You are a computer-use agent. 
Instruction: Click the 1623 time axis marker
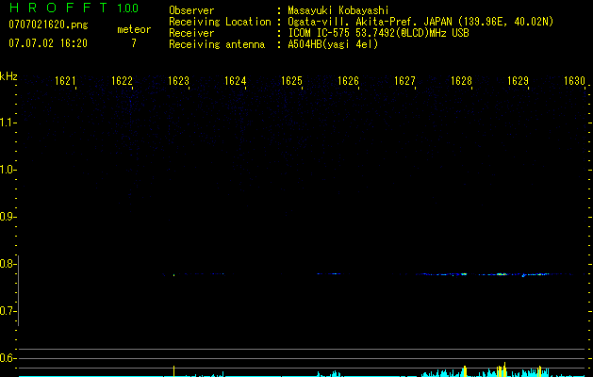pos(178,81)
